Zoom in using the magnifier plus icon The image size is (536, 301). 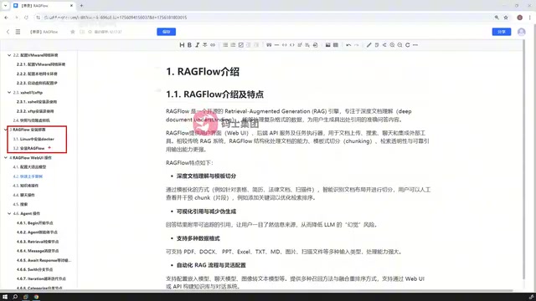click(x=392, y=45)
